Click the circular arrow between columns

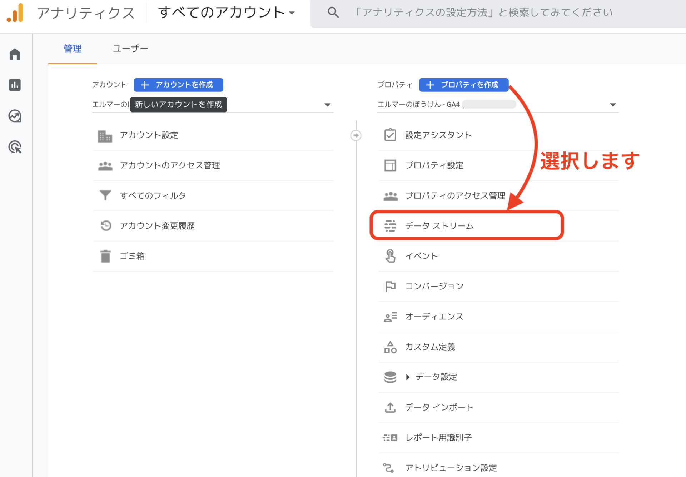point(356,135)
